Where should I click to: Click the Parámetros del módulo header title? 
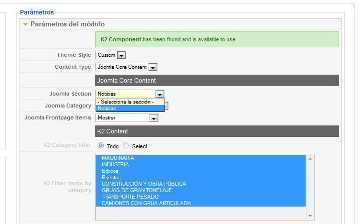67,24
